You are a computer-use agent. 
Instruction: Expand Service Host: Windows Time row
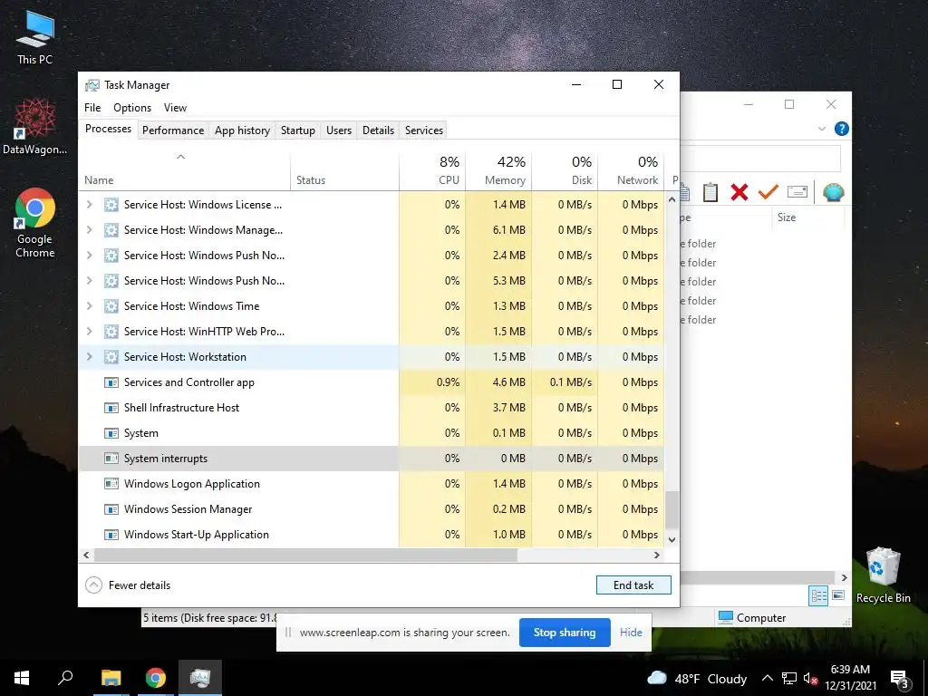(x=90, y=306)
